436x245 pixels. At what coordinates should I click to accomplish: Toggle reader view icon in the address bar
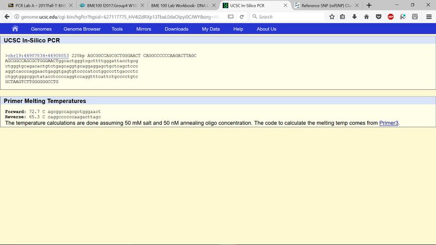pyautogui.click(x=231, y=17)
